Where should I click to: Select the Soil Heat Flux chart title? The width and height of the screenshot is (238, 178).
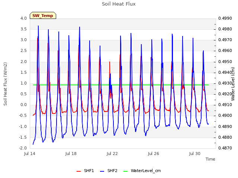(x=119, y=4)
